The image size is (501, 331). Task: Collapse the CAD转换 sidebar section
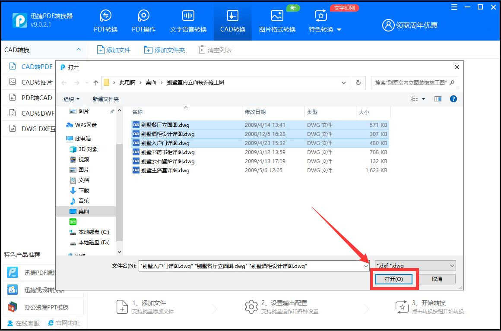pyautogui.click(x=79, y=50)
